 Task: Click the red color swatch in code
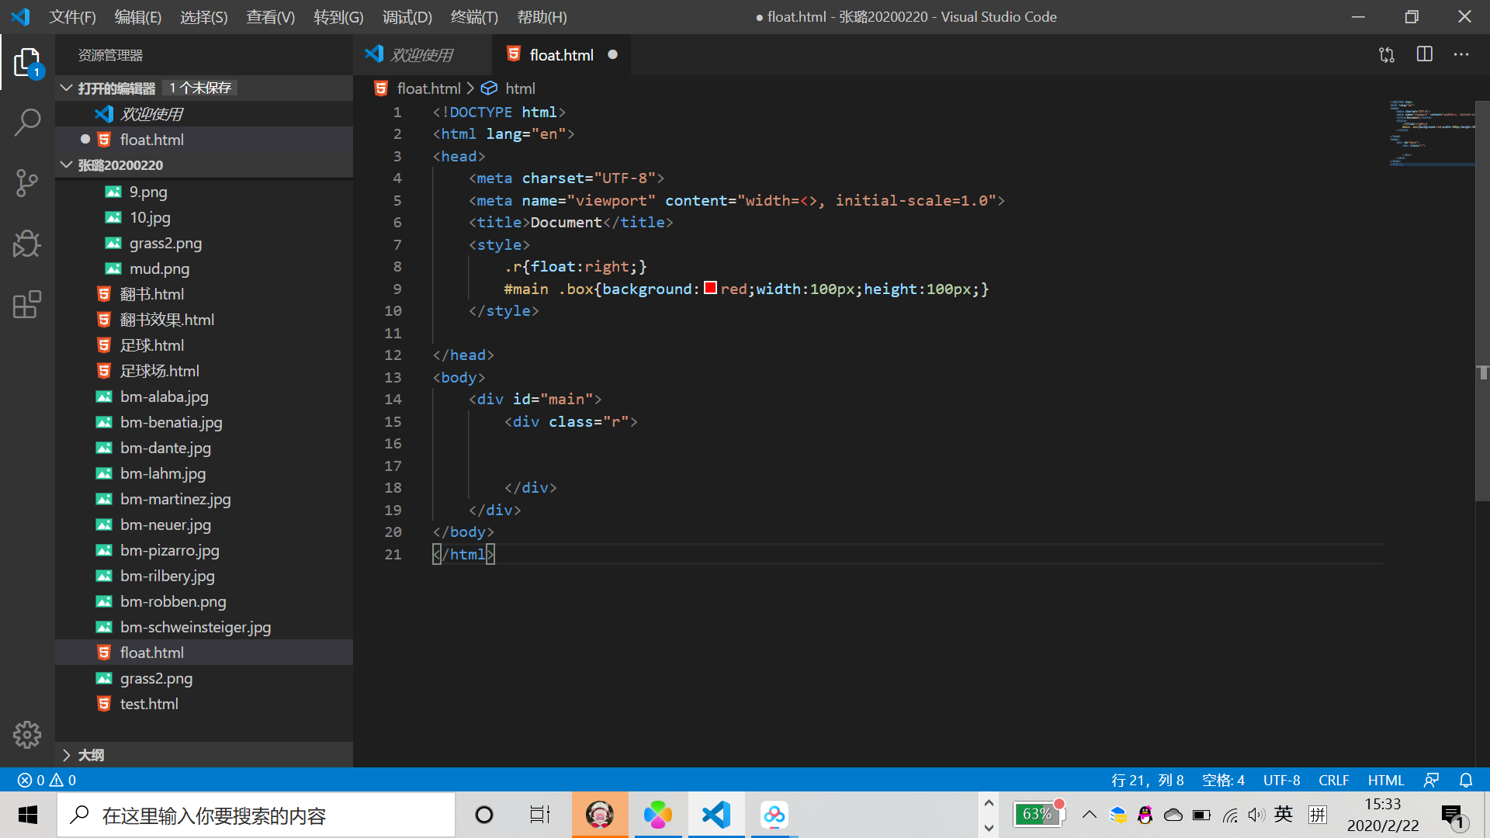coord(710,289)
